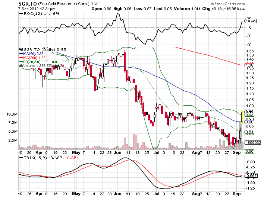
Task: Click the bold 0.95 last price tag
Action: coord(249,112)
